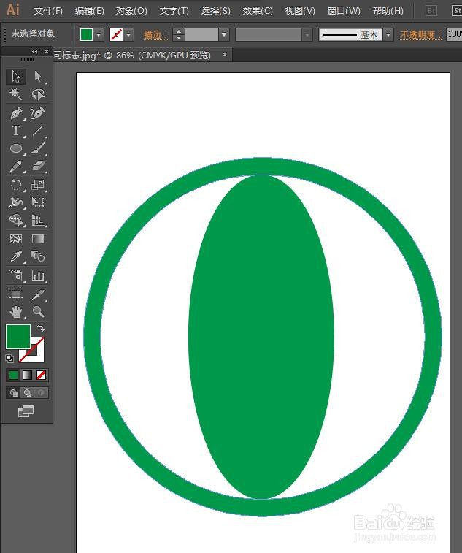Pick the Paintbrush tool

click(38, 148)
